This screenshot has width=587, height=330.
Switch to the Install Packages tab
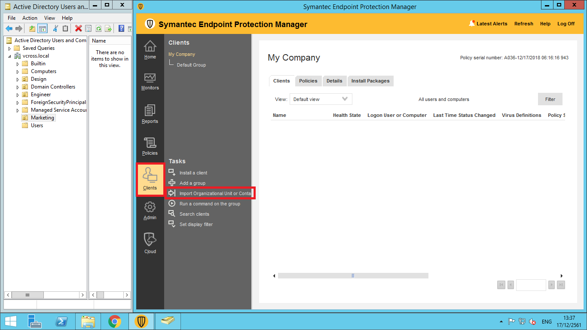tap(370, 81)
